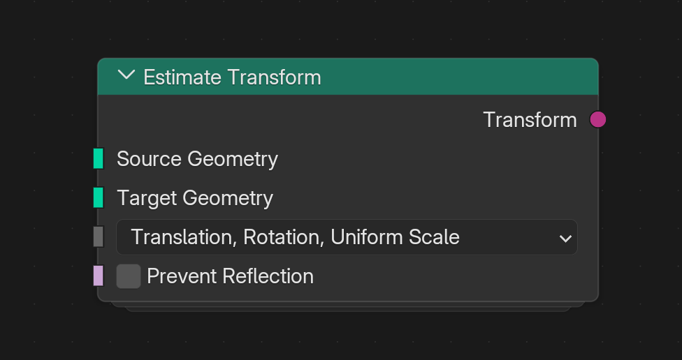This screenshot has height=360, width=682.
Task: Click the dropdown arrow on the transform mode menu
Action: pos(565,239)
